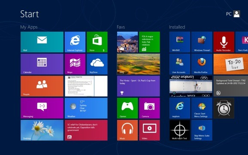Launch Audio Recorder tile

pyautogui.click(x=224, y=42)
